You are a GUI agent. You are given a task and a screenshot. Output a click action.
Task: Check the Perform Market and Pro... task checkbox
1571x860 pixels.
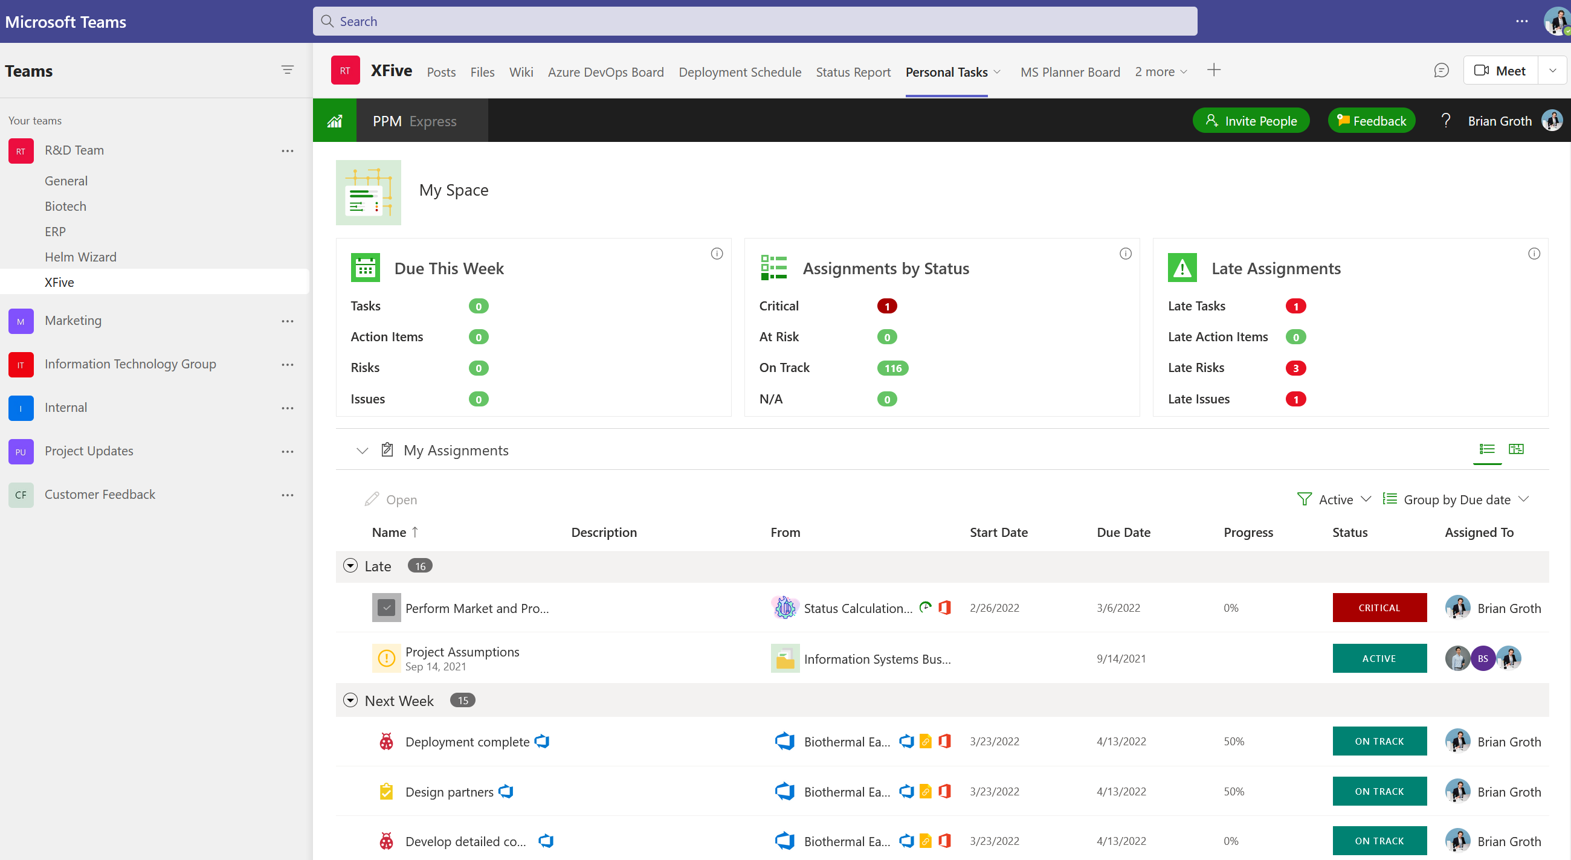[x=386, y=608]
